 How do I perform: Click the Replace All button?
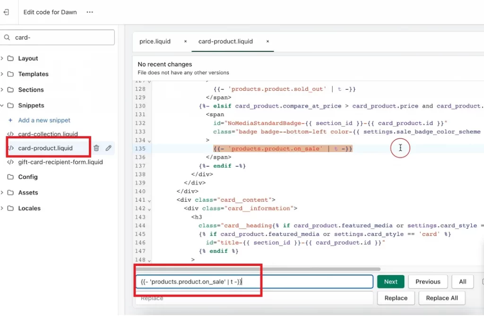pos(441,298)
